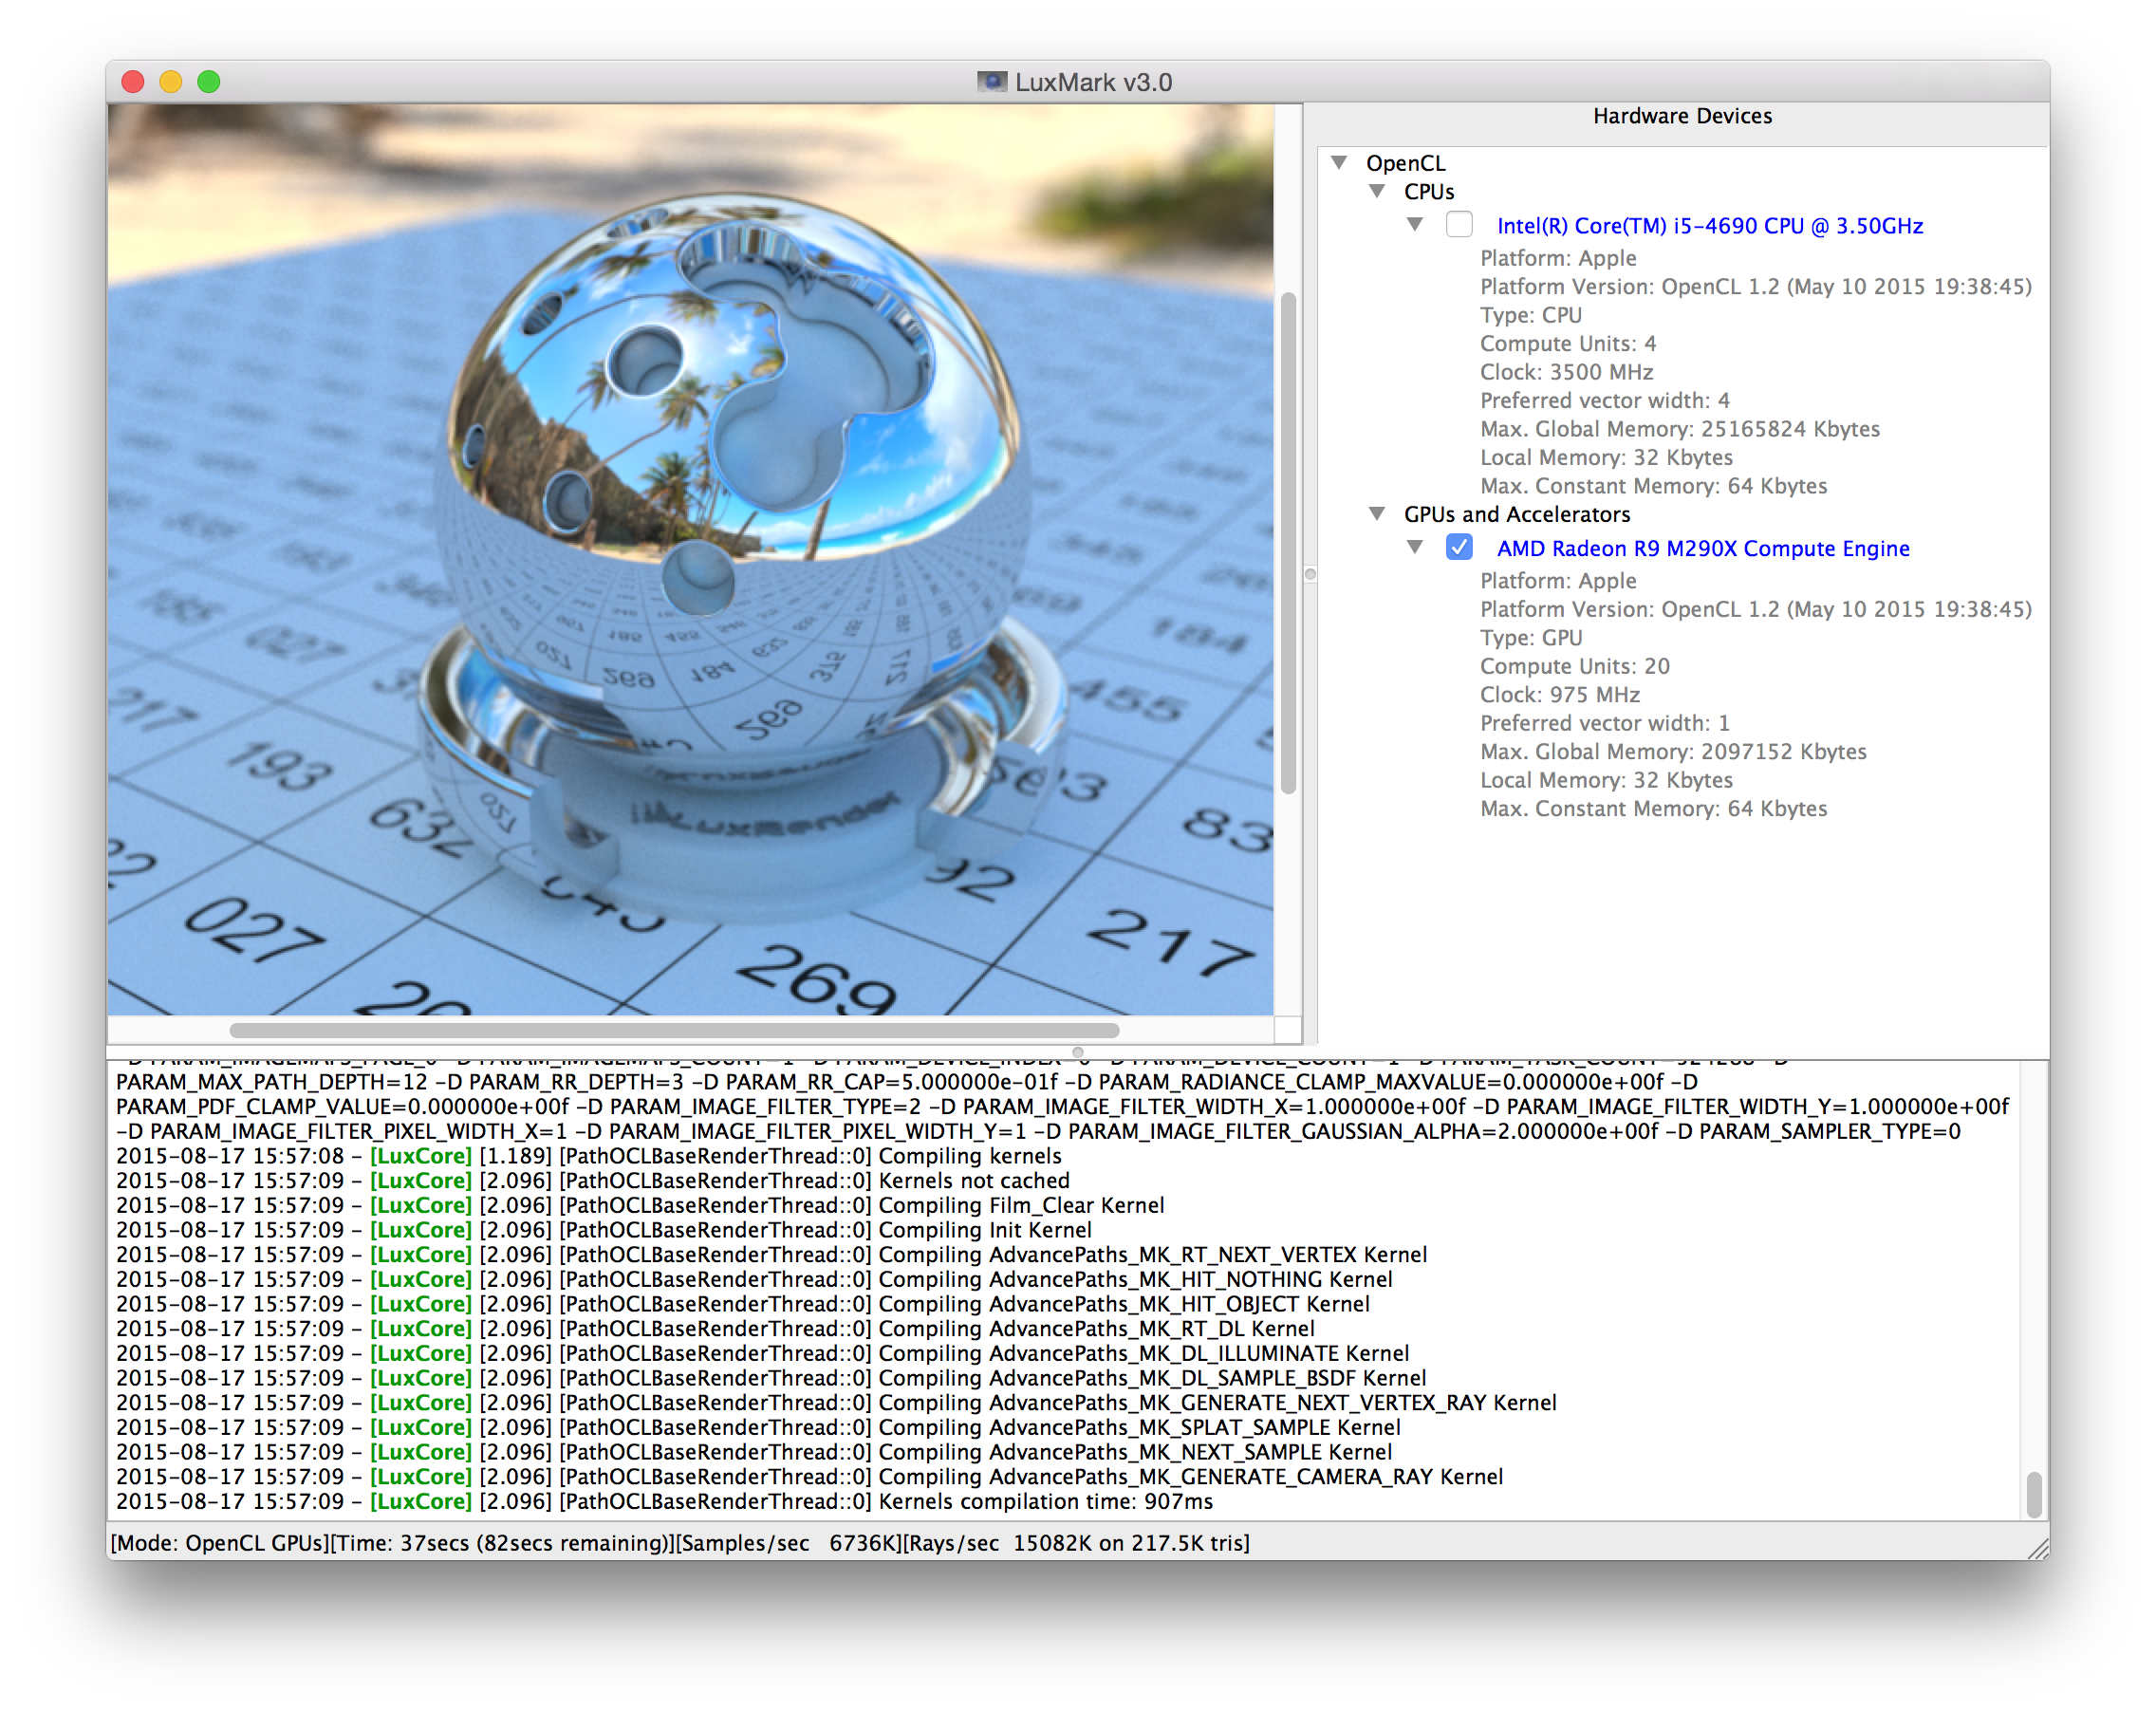
Task: Click the render view vertical scrollbar
Action: [1288, 543]
